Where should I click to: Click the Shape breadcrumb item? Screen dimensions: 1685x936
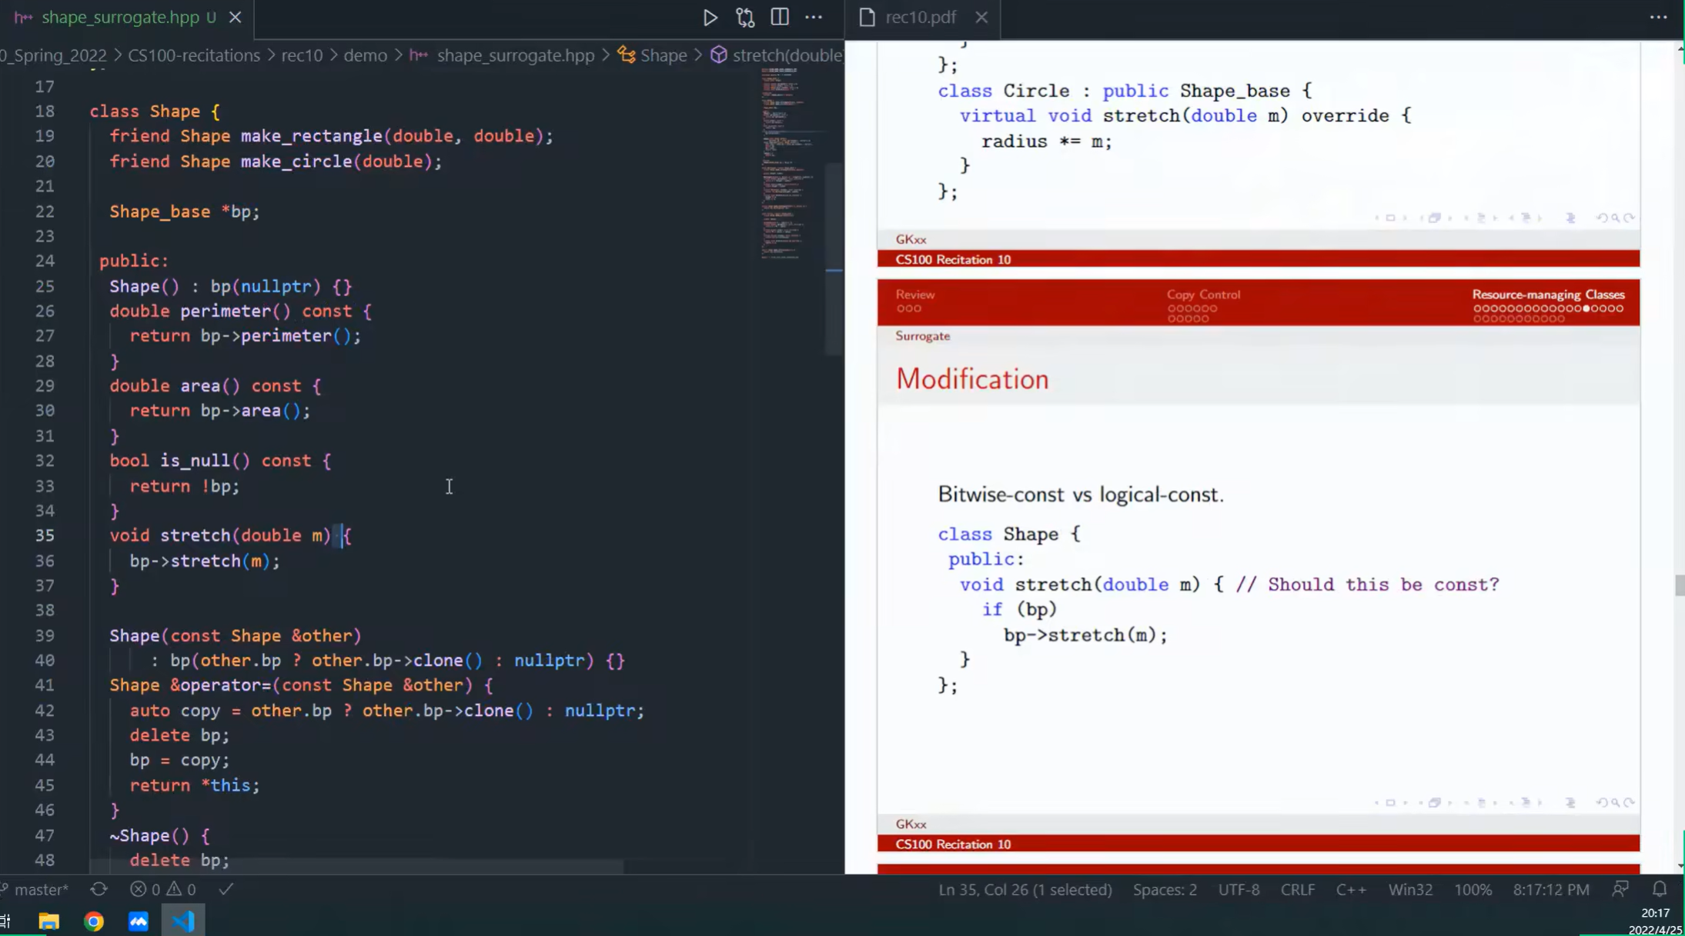663,55
